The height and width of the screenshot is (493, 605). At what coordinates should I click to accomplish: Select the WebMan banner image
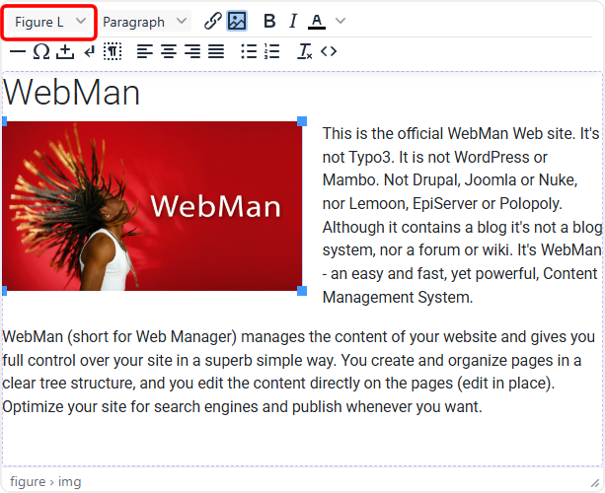(152, 205)
